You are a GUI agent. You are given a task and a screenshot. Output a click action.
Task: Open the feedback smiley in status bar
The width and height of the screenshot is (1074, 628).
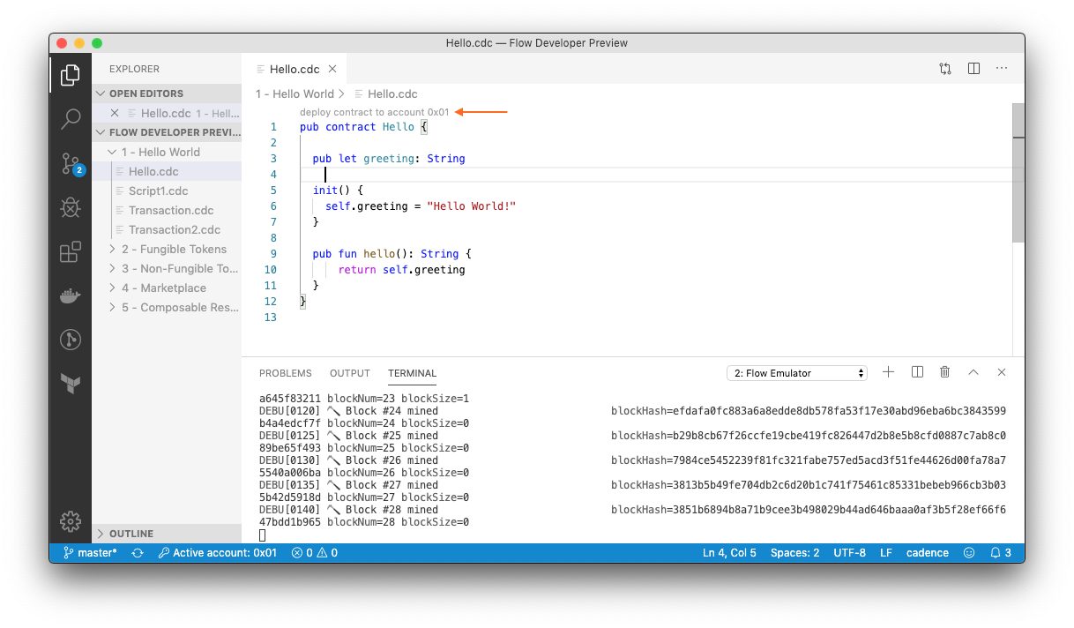[x=969, y=553]
